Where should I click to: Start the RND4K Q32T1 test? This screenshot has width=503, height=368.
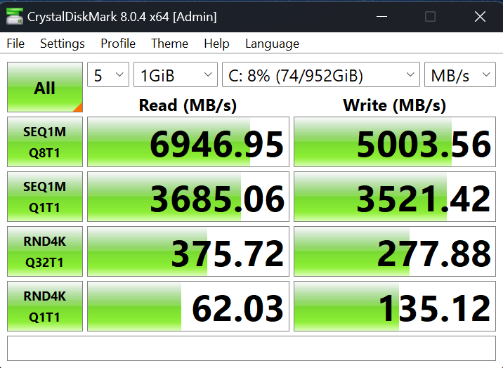(45, 251)
